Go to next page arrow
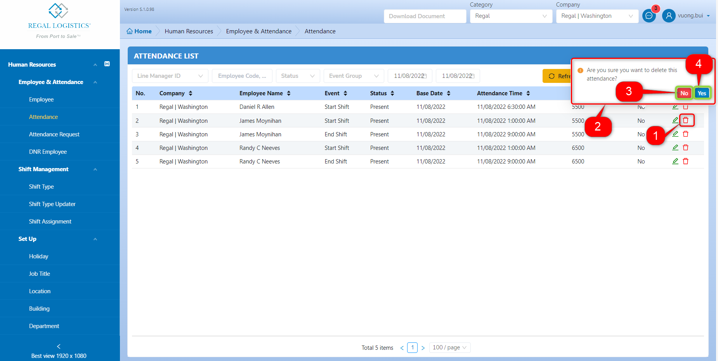The image size is (718, 361). (x=423, y=348)
